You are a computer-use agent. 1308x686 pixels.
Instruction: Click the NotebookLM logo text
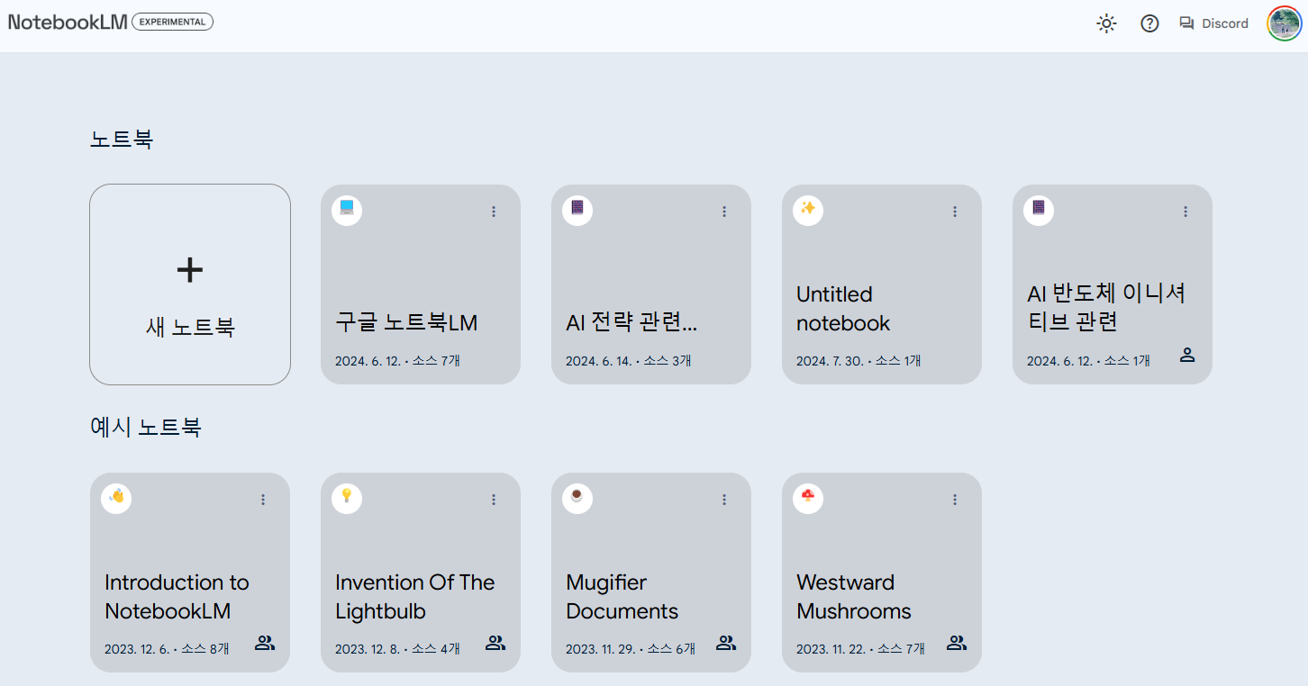point(68,23)
